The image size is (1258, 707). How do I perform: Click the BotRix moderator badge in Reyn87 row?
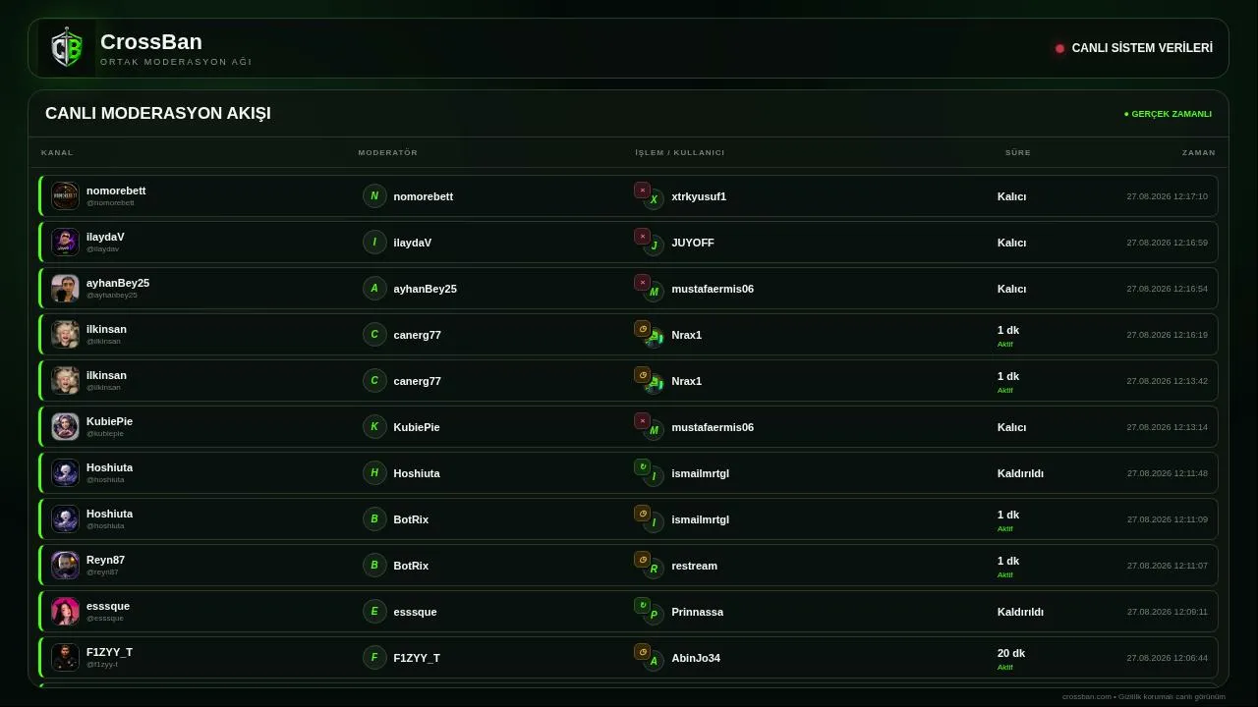pyautogui.click(x=374, y=566)
